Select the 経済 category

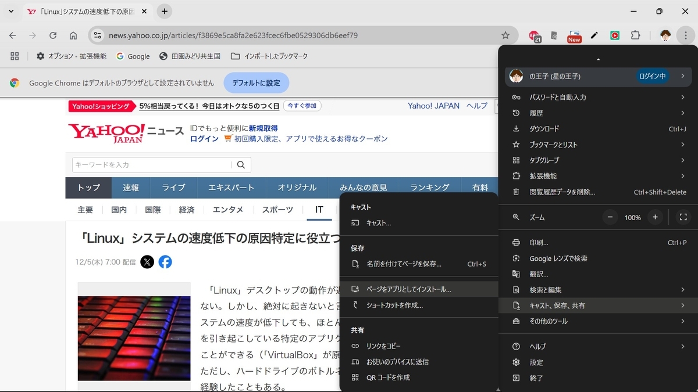(x=187, y=210)
